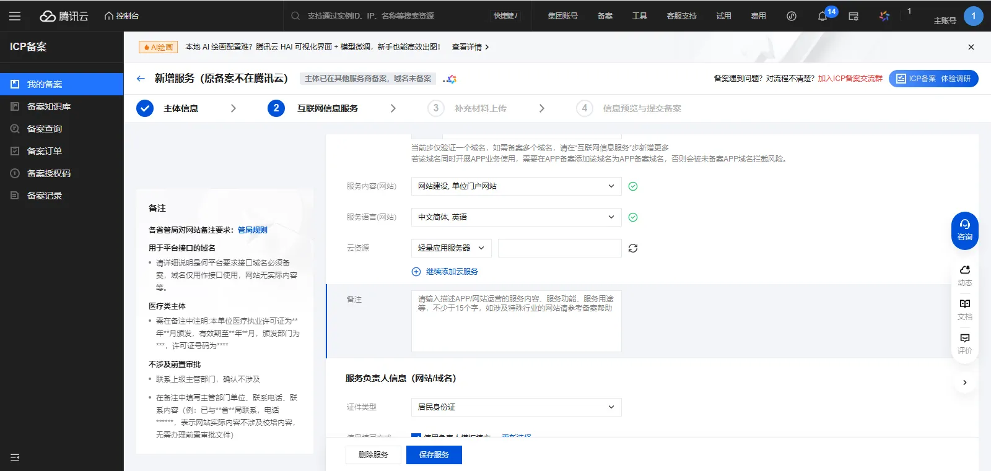Click the green check beside 服务内容 field
Image resolution: width=991 pixels, height=471 pixels.
pyautogui.click(x=633, y=186)
